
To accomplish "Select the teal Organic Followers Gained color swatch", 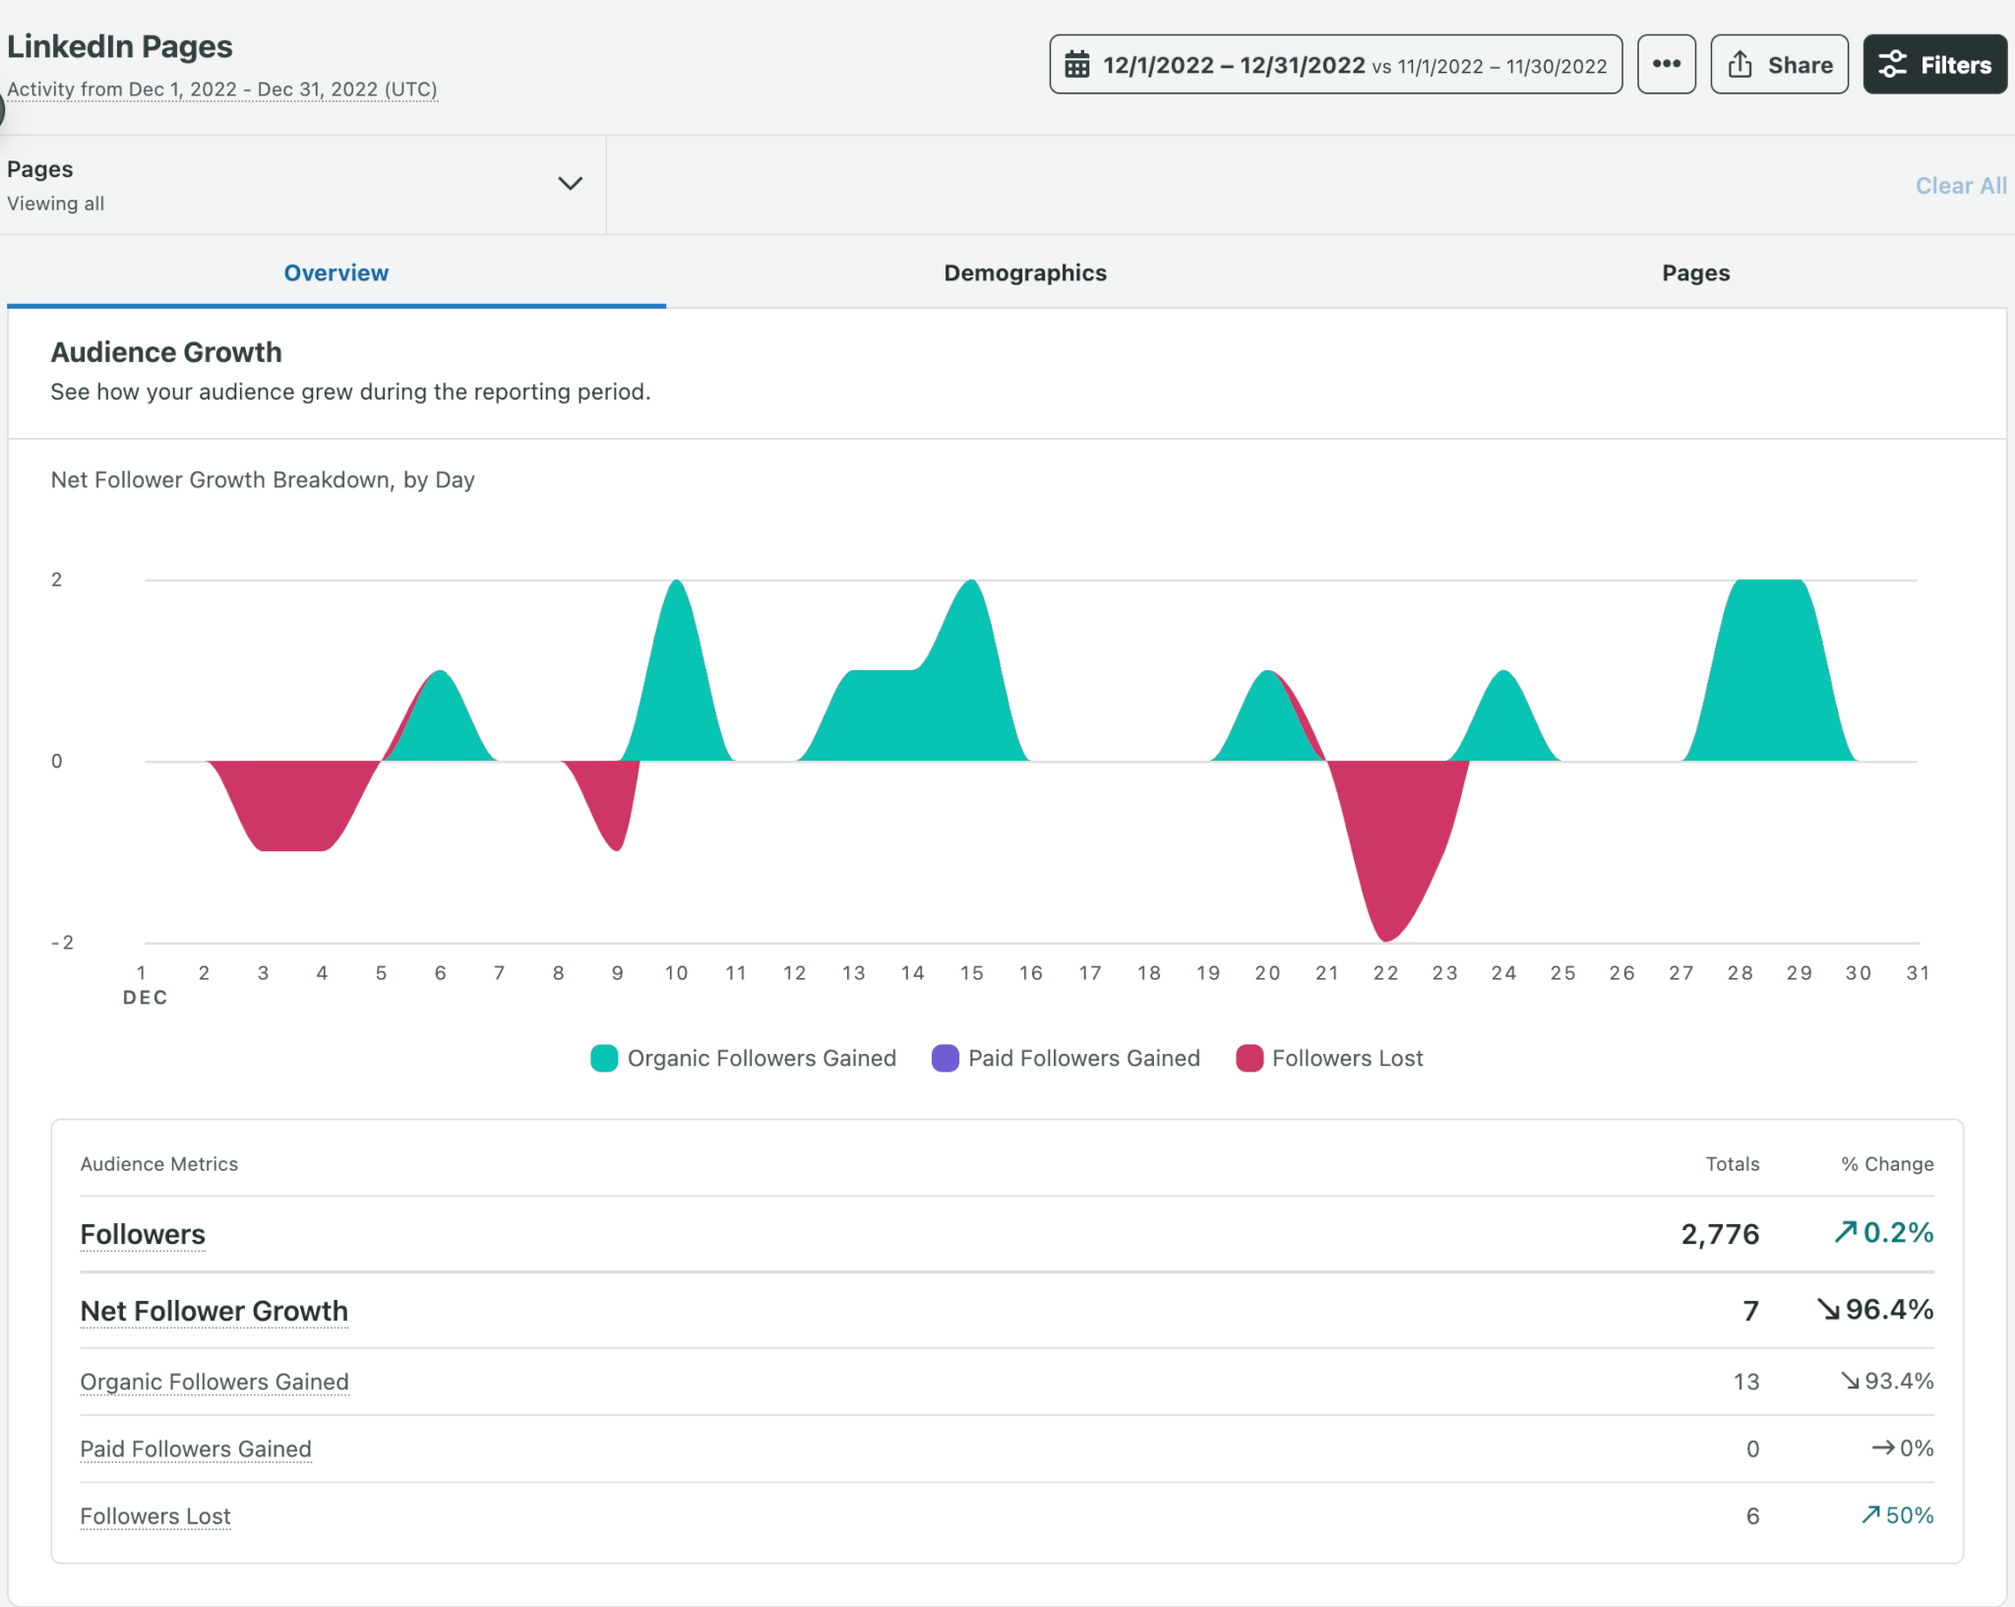I will tap(603, 1058).
